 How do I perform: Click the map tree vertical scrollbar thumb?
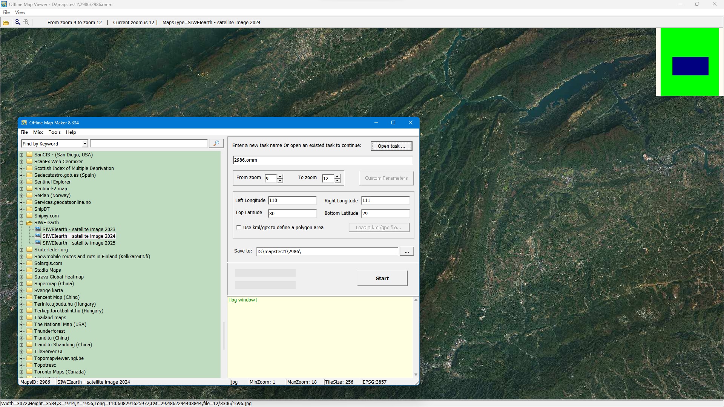click(x=224, y=335)
